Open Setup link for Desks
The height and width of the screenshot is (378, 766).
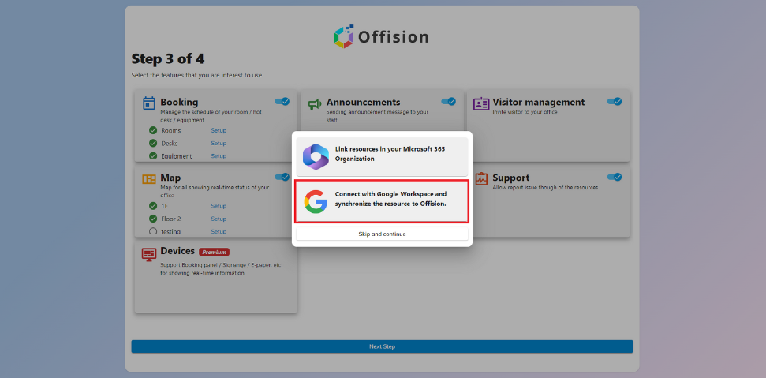pos(219,143)
